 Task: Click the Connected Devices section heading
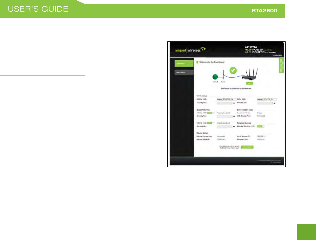click(245, 110)
